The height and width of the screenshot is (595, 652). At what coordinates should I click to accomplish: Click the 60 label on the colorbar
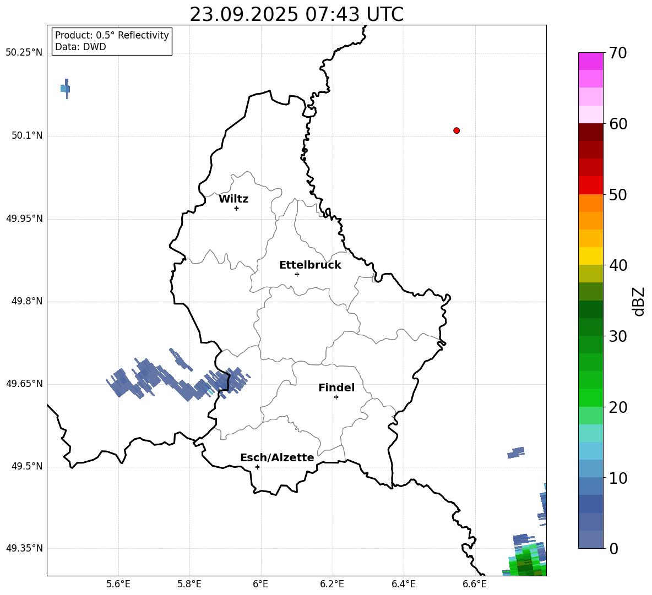pos(617,124)
